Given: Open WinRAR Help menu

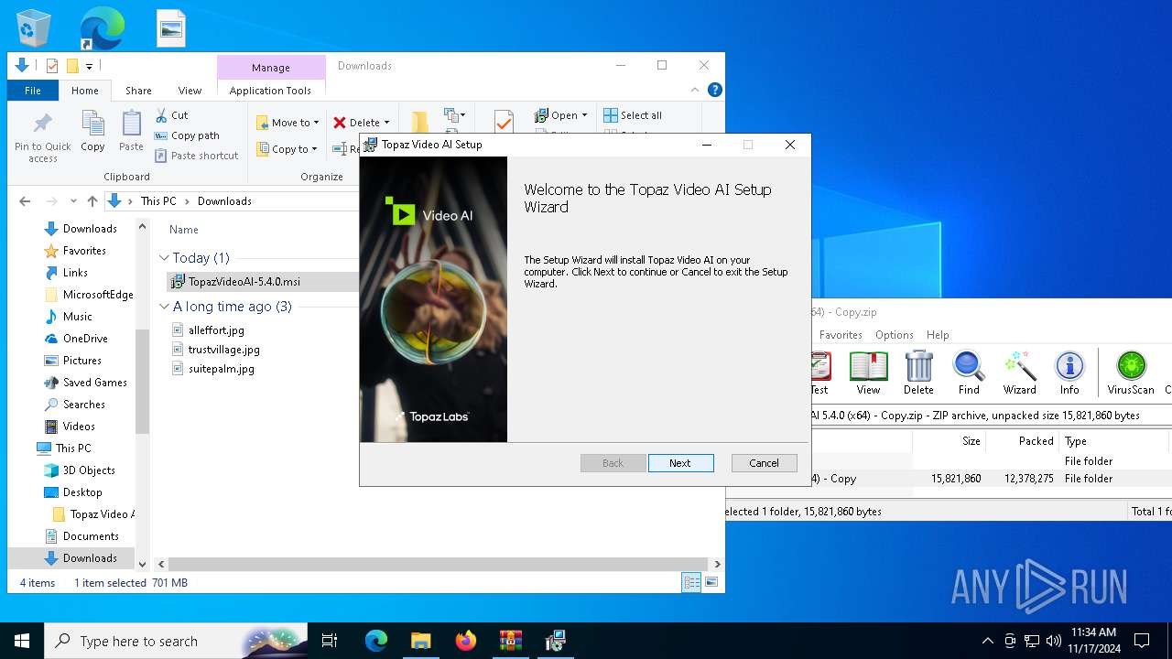Looking at the screenshot, I should 937,335.
